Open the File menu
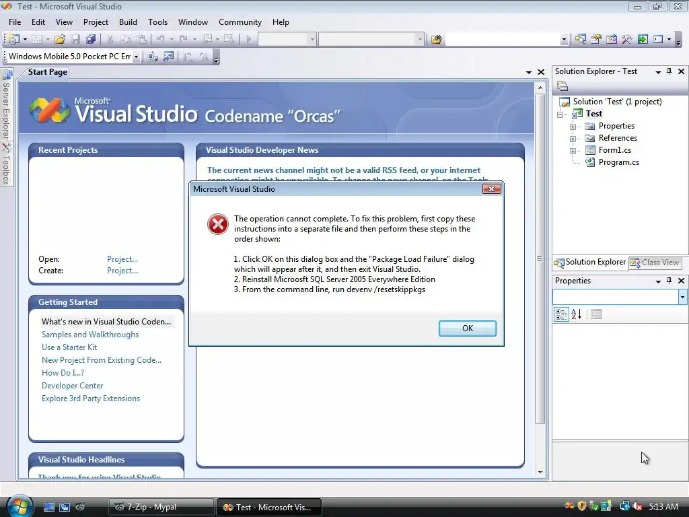The height and width of the screenshot is (517, 689). point(15,22)
